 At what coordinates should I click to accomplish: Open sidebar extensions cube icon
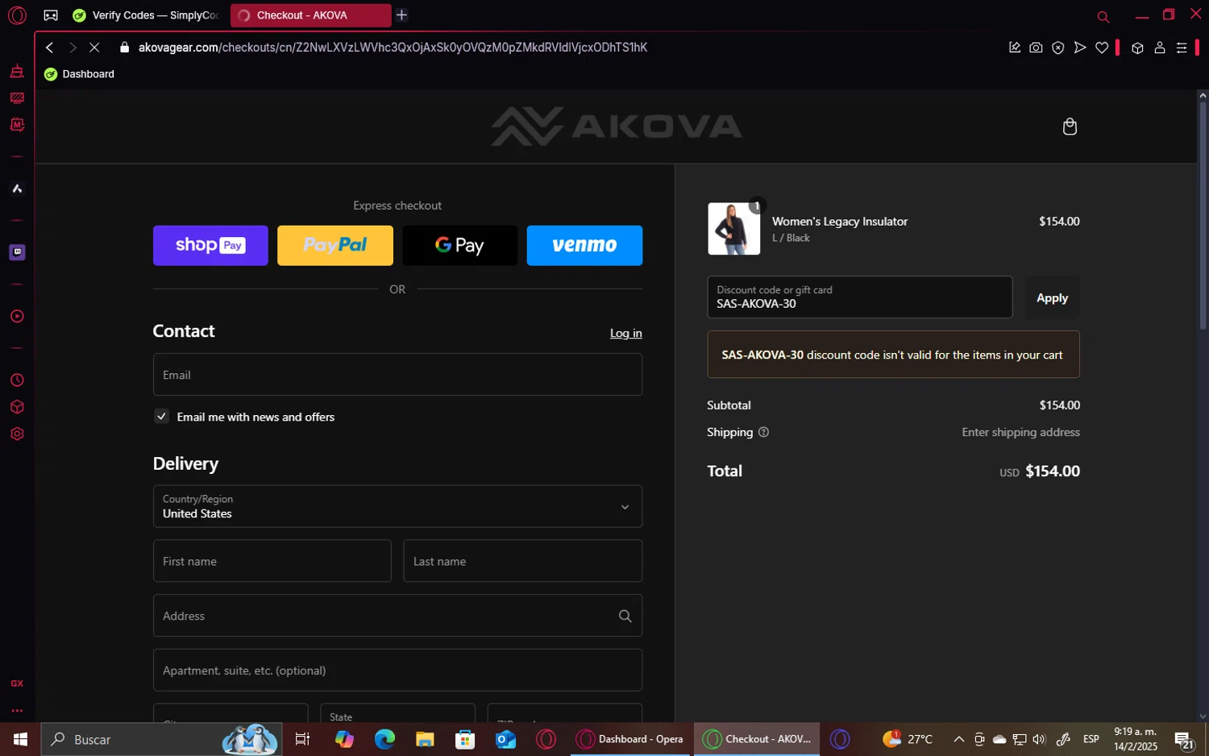click(17, 407)
